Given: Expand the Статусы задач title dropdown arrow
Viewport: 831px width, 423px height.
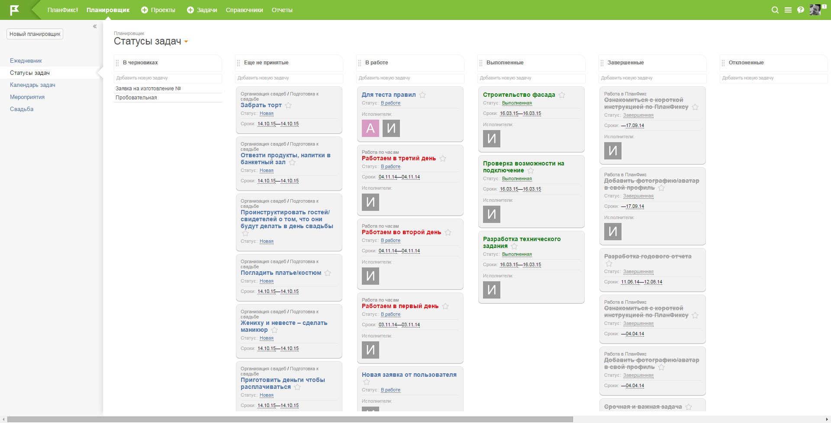Looking at the screenshot, I should coord(186,42).
